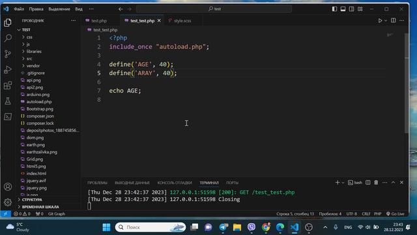417x235 pixels.
Task: Open the Accounts menu
Action: click(x=8, y=187)
